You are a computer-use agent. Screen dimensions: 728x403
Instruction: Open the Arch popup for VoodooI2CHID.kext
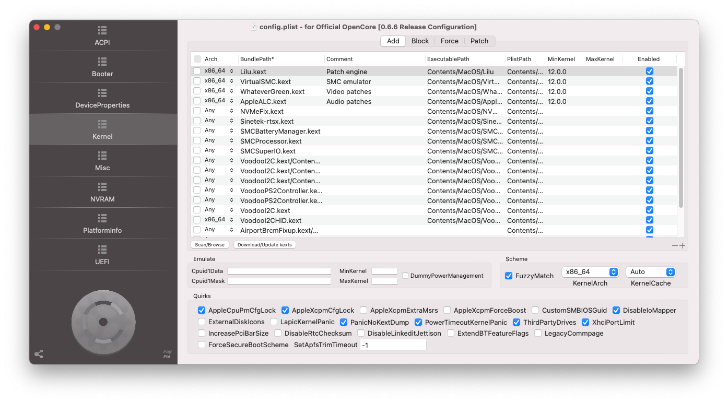[x=219, y=220]
